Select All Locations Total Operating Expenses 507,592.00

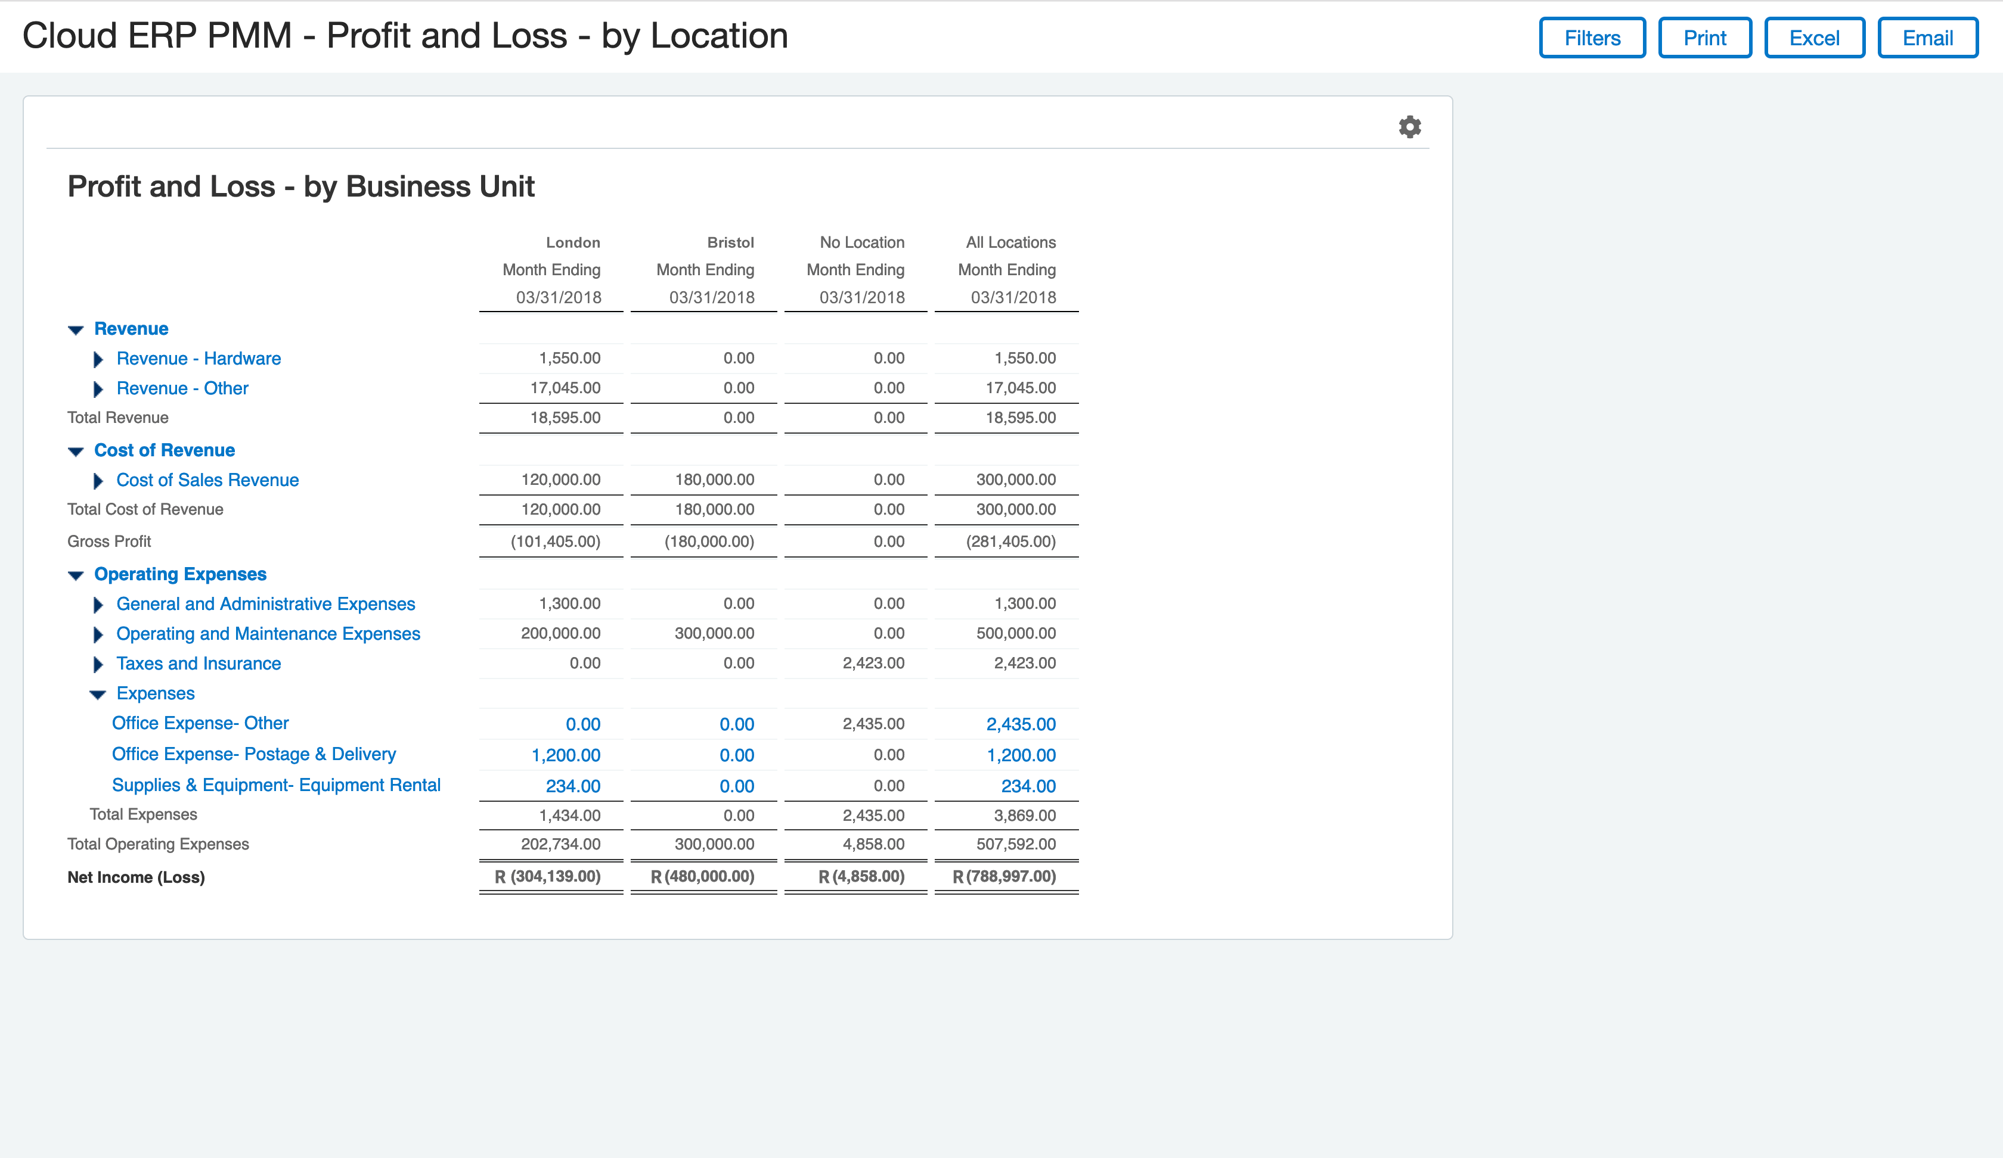1016,844
